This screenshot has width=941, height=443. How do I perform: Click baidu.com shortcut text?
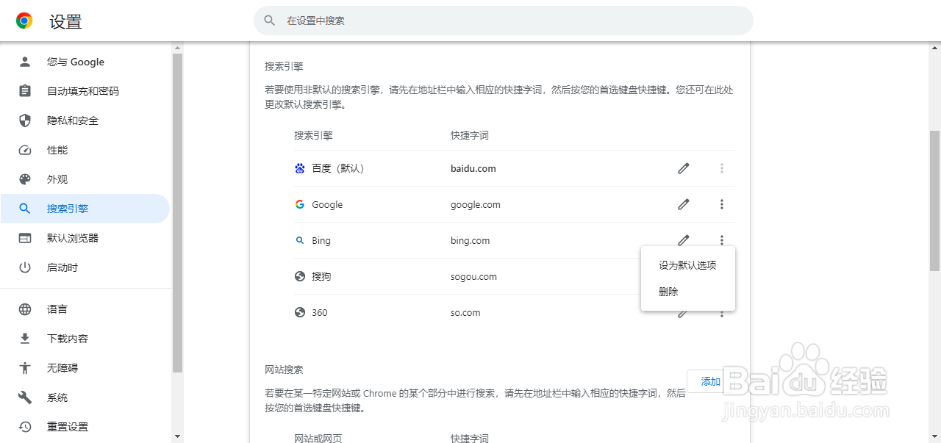coord(473,168)
